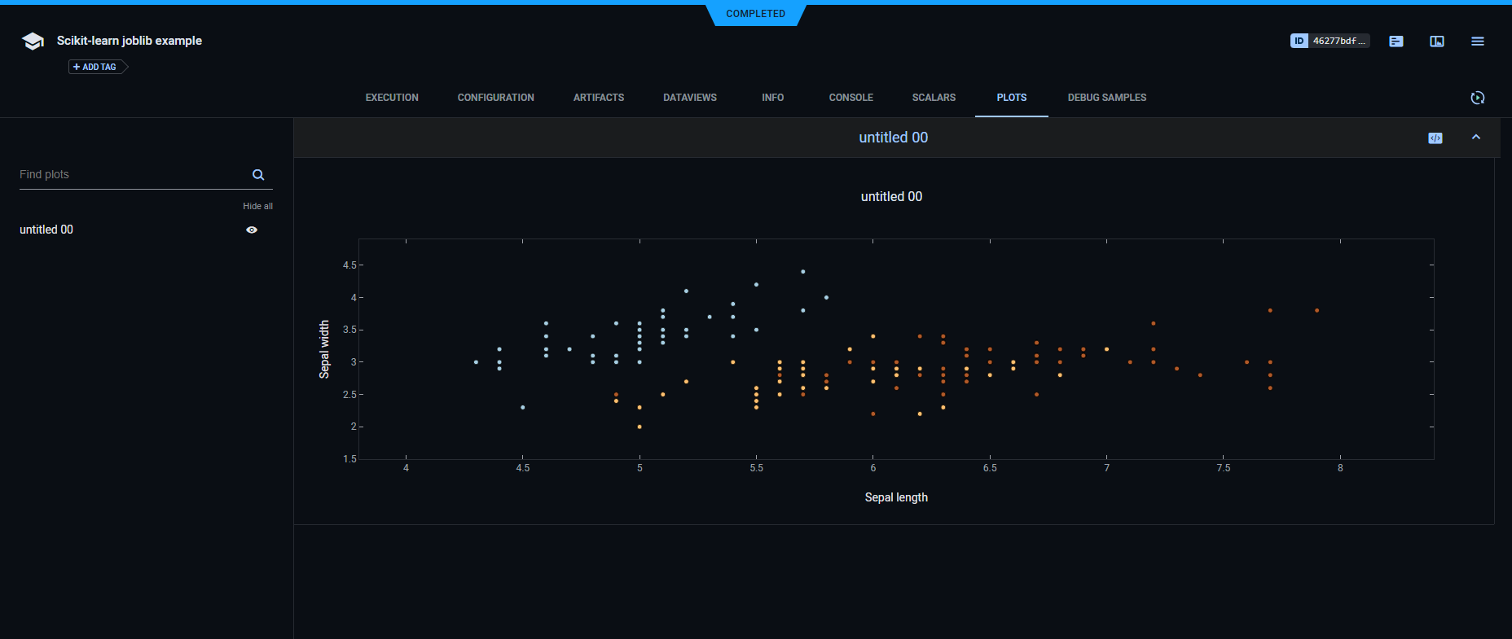1512x639 pixels.
Task: Open the hamburger actions menu
Action: [x=1478, y=42]
